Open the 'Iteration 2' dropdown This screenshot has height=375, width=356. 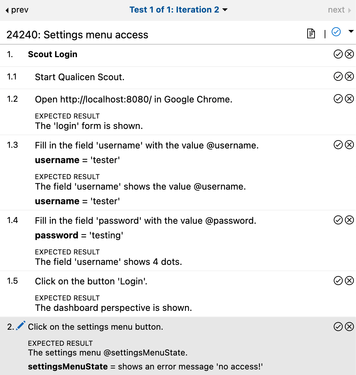click(225, 10)
